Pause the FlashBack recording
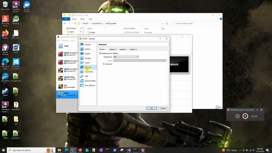 pos(237,116)
